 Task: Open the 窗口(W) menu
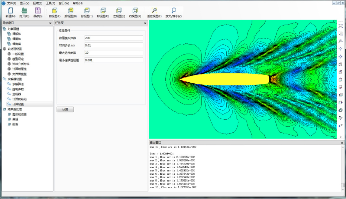[64, 3]
